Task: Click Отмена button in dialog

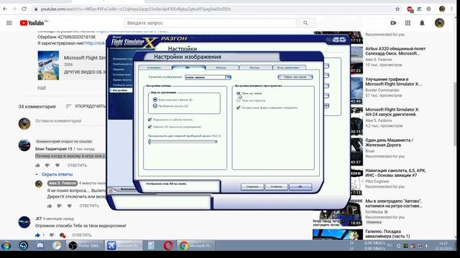Action: coord(276,186)
